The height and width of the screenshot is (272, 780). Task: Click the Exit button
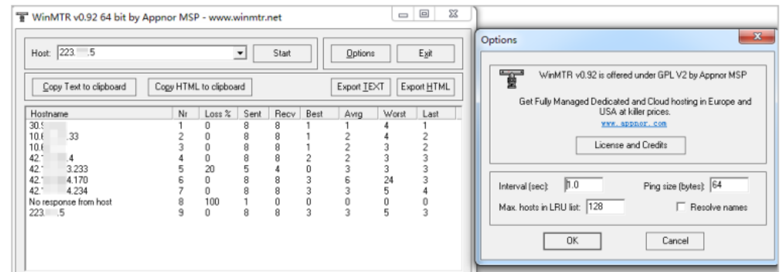425,54
